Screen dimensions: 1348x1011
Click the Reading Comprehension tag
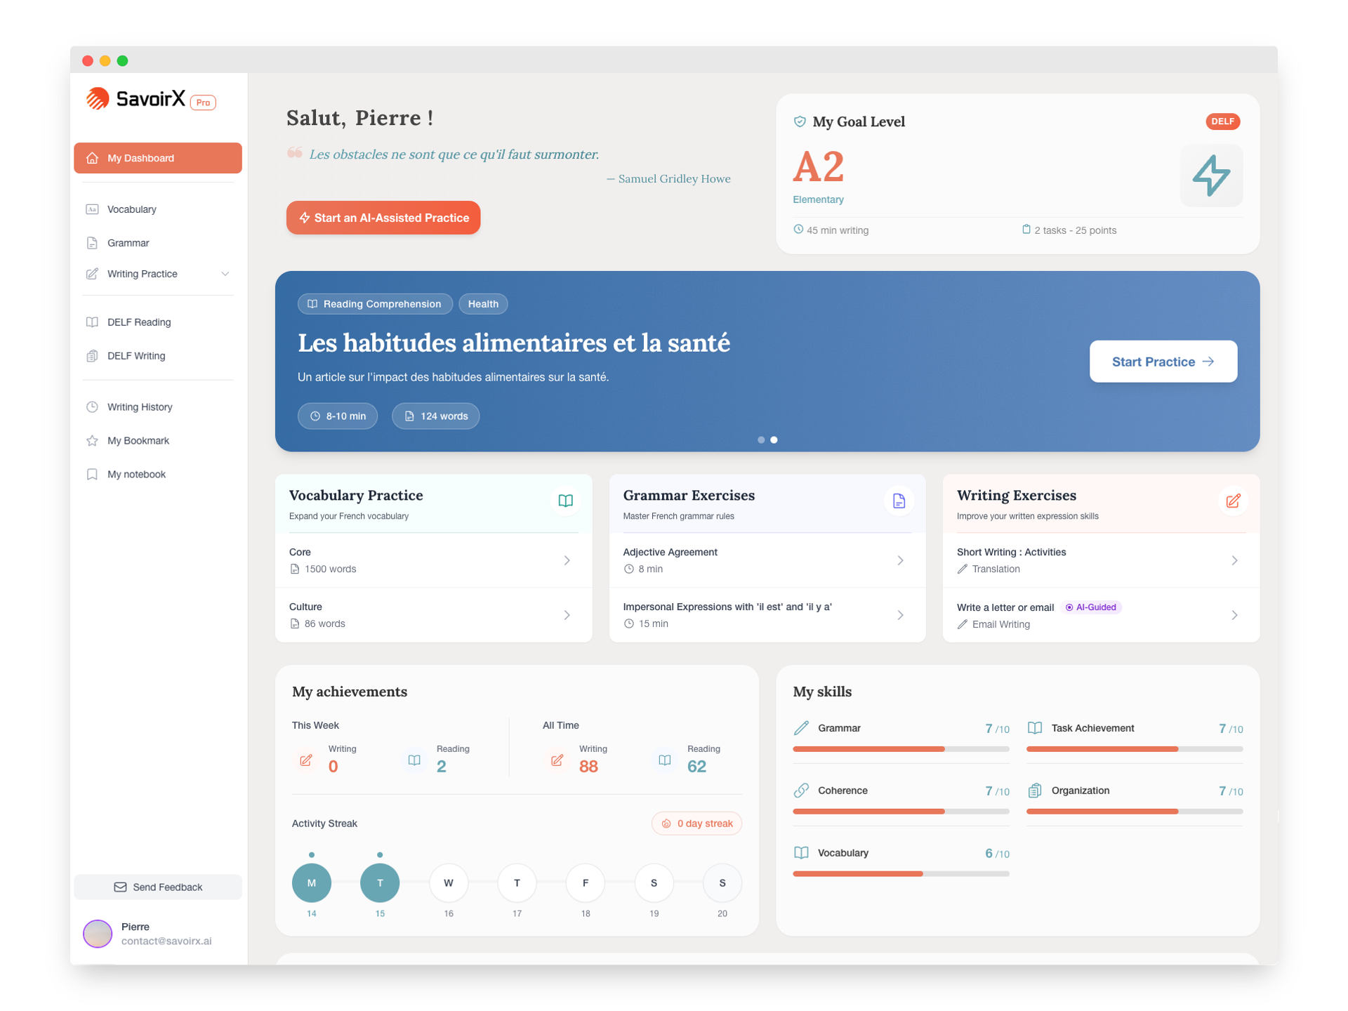tap(375, 304)
